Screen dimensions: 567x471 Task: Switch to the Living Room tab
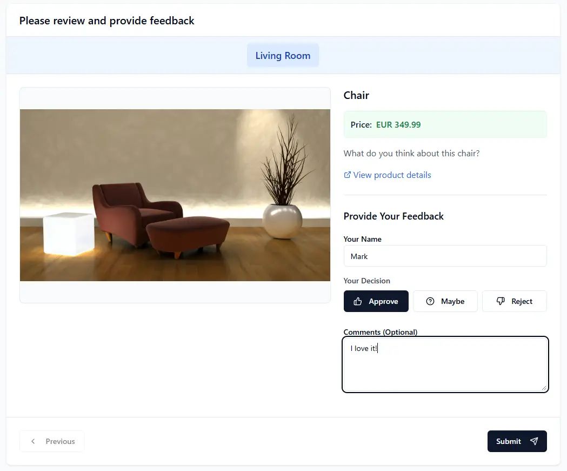(x=283, y=56)
